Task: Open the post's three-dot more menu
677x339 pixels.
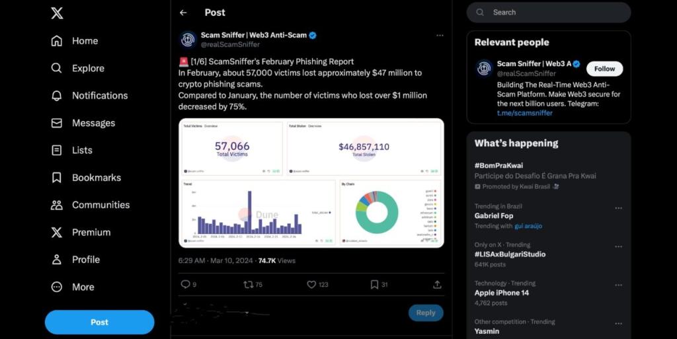Action: tap(440, 36)
